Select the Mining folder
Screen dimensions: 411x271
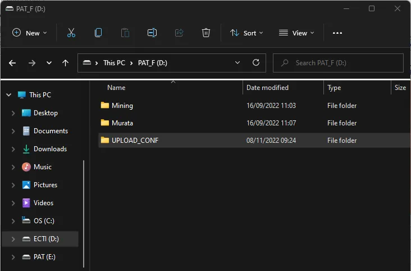(254, 106)
